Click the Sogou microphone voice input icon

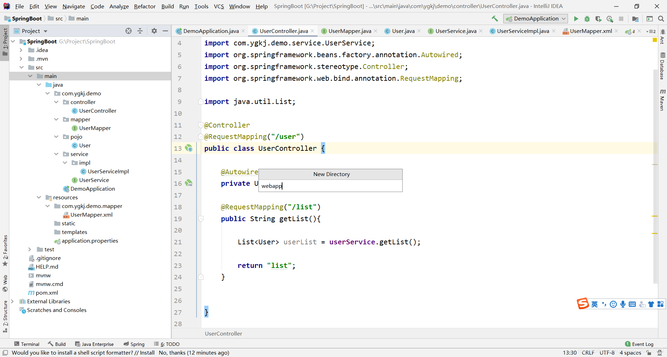pos(623,304)
